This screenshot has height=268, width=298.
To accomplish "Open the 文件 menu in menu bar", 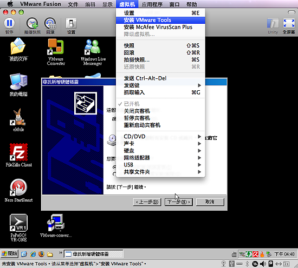I will [x=73, y=4].
